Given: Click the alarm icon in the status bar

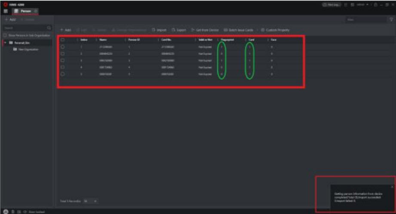Looking at the screenshot, I should [5, 211].
